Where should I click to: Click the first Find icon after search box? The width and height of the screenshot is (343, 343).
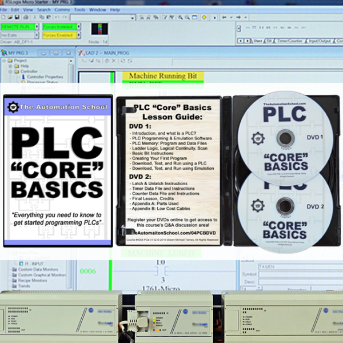[x=142, y=17]
